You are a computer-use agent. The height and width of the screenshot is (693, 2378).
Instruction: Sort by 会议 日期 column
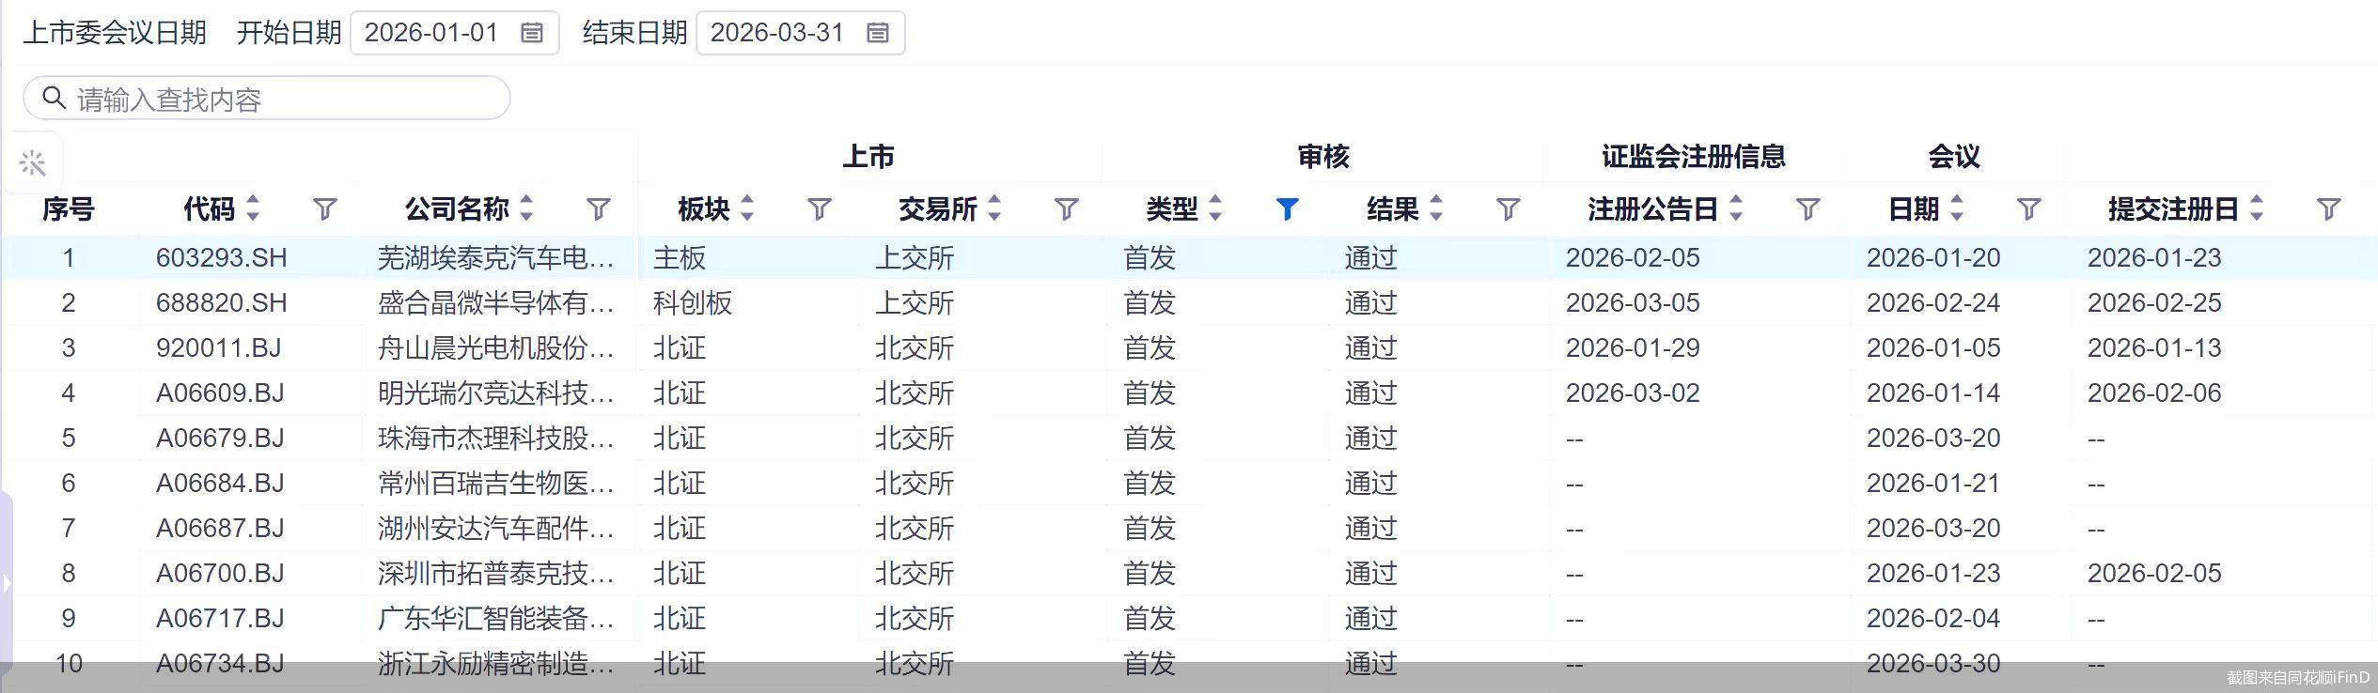click(1957, 208)
